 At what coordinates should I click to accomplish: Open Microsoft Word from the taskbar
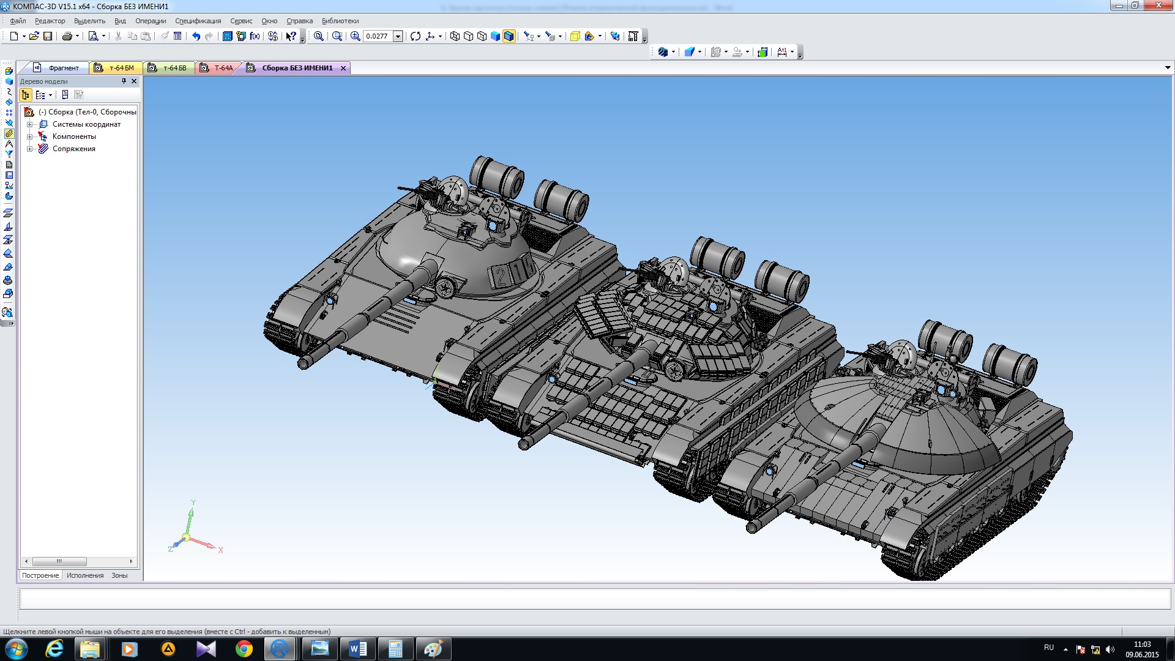pos(358,649)
